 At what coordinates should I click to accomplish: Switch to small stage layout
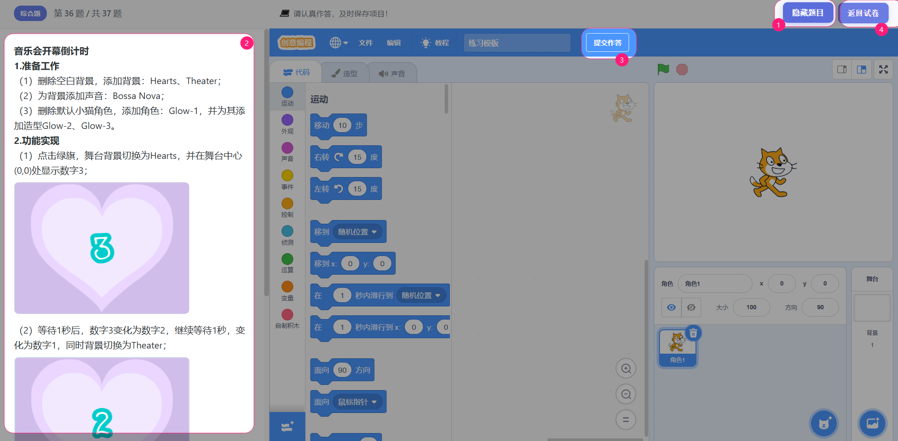pos(842,70)
